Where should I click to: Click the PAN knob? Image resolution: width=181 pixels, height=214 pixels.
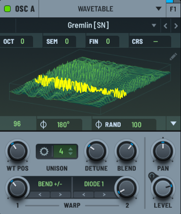(163, 151)
